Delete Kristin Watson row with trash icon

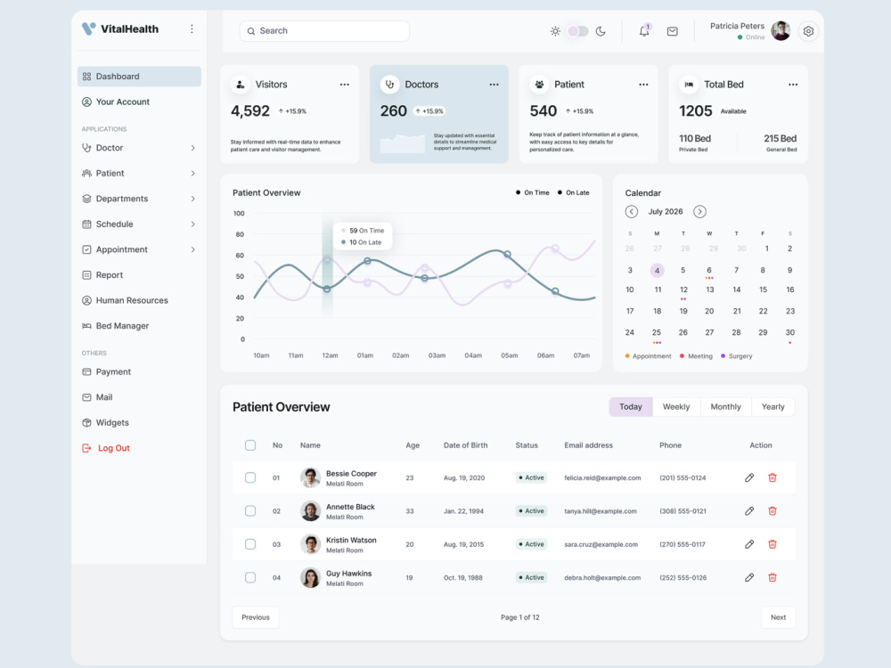tap(772, 544)
